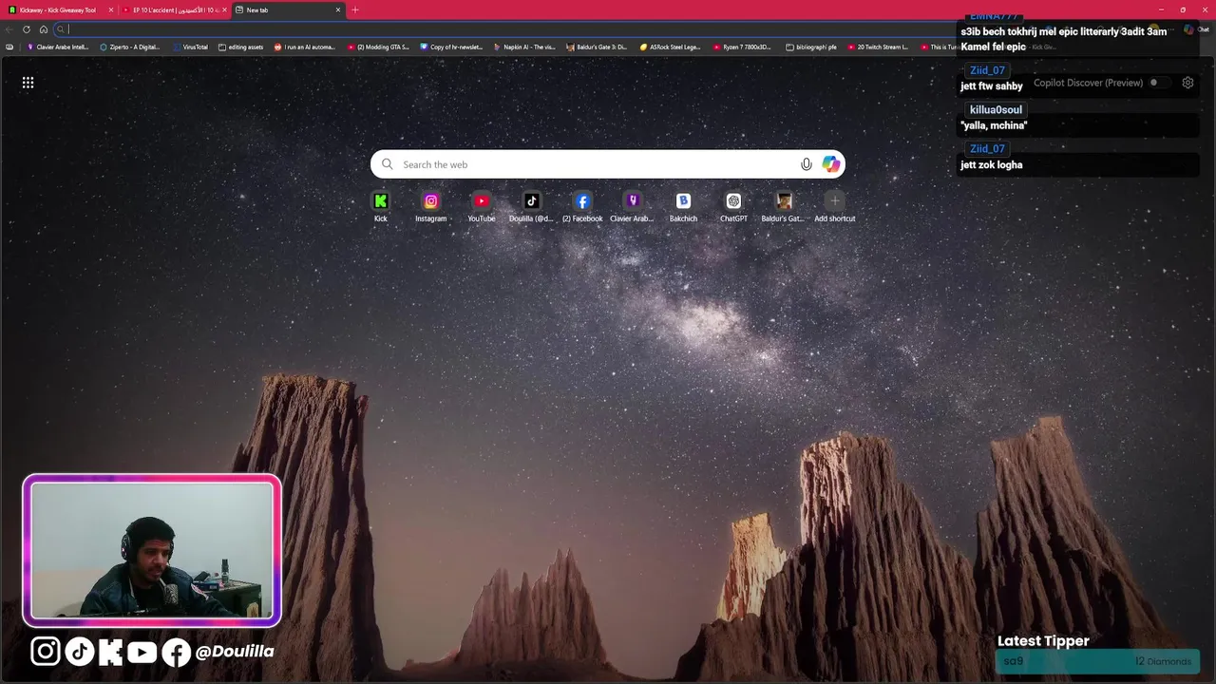Click the "yalla, mchina" chat message
Screen dimensions: 1216x684
pos(994,125)
